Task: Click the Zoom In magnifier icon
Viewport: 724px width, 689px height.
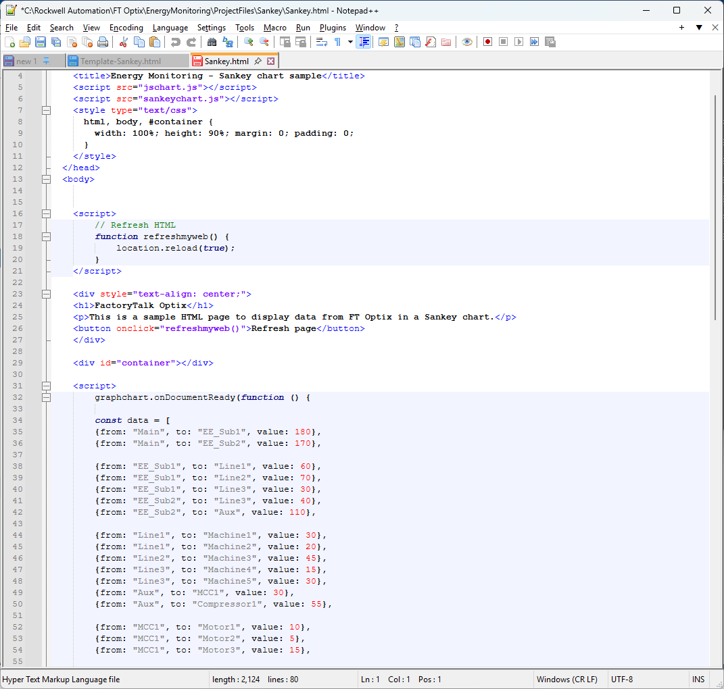Action: point(248,42)
